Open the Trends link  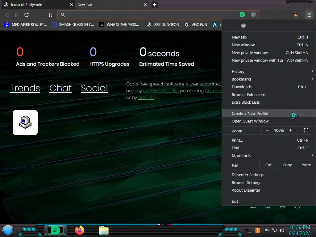tap(25, 88)
